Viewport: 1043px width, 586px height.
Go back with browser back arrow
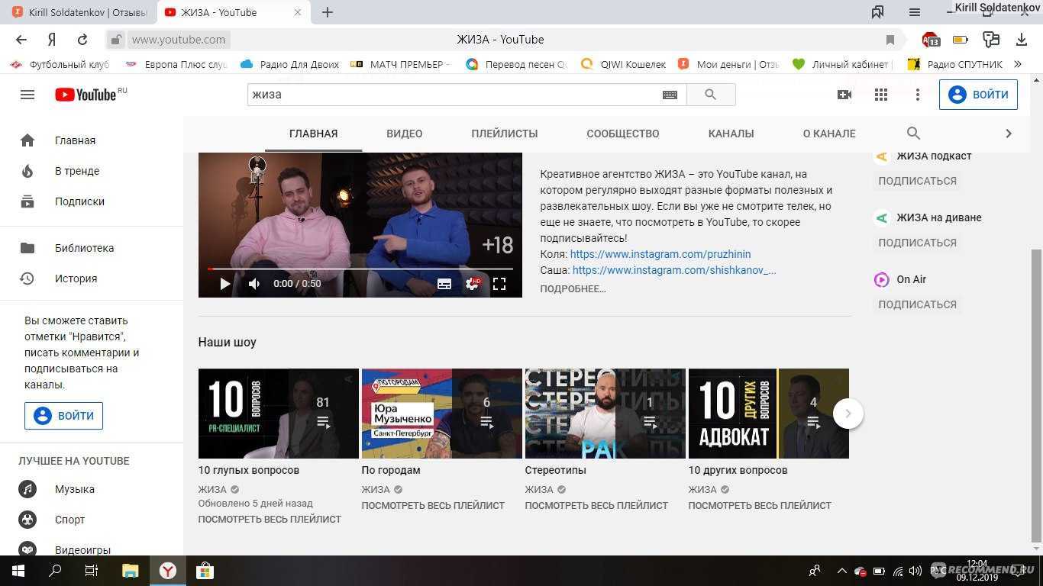coord(21,40)
